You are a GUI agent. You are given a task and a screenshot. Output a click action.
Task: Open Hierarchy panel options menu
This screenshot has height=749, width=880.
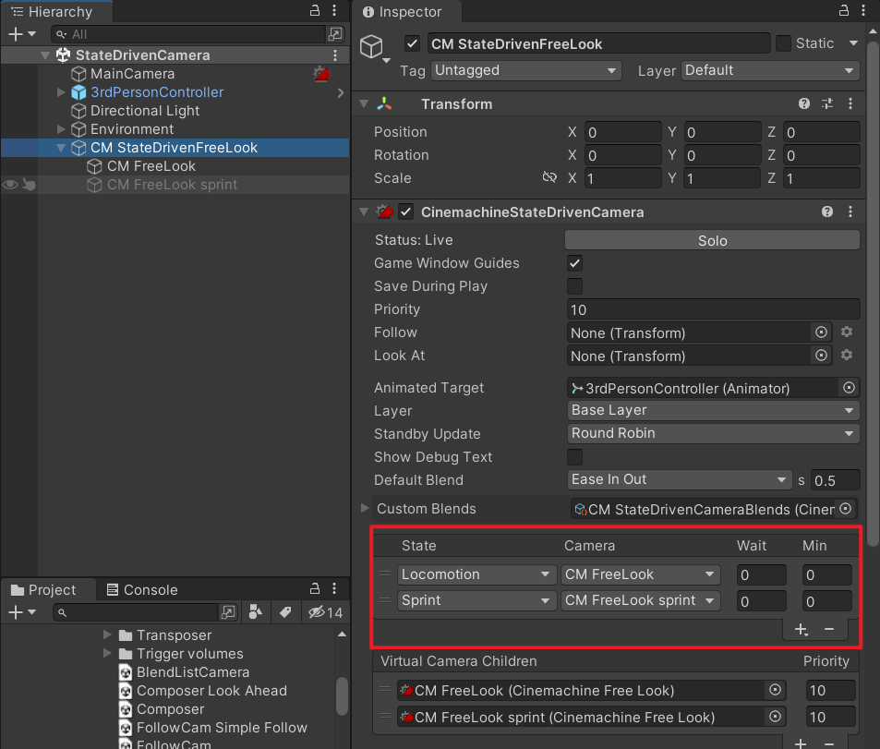coord(334,11)
